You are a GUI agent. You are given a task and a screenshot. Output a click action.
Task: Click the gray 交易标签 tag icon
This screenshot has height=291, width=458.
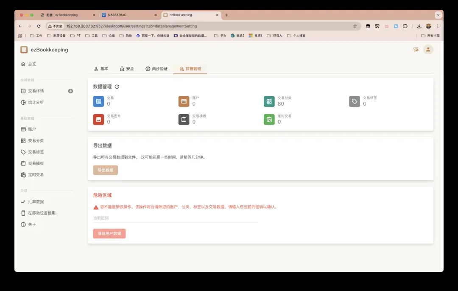click(355, 101)
